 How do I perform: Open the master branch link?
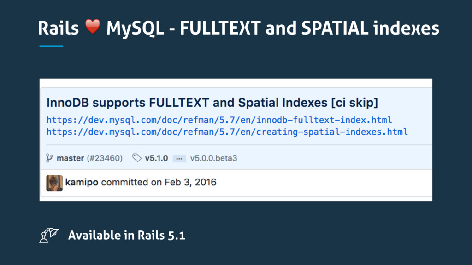[70, 158]
